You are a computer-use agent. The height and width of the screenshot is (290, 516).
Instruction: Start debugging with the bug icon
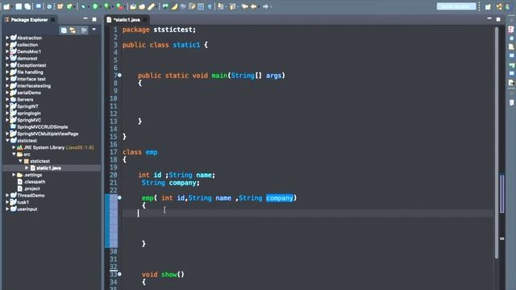pyautogui.click(x=83, y=6)
